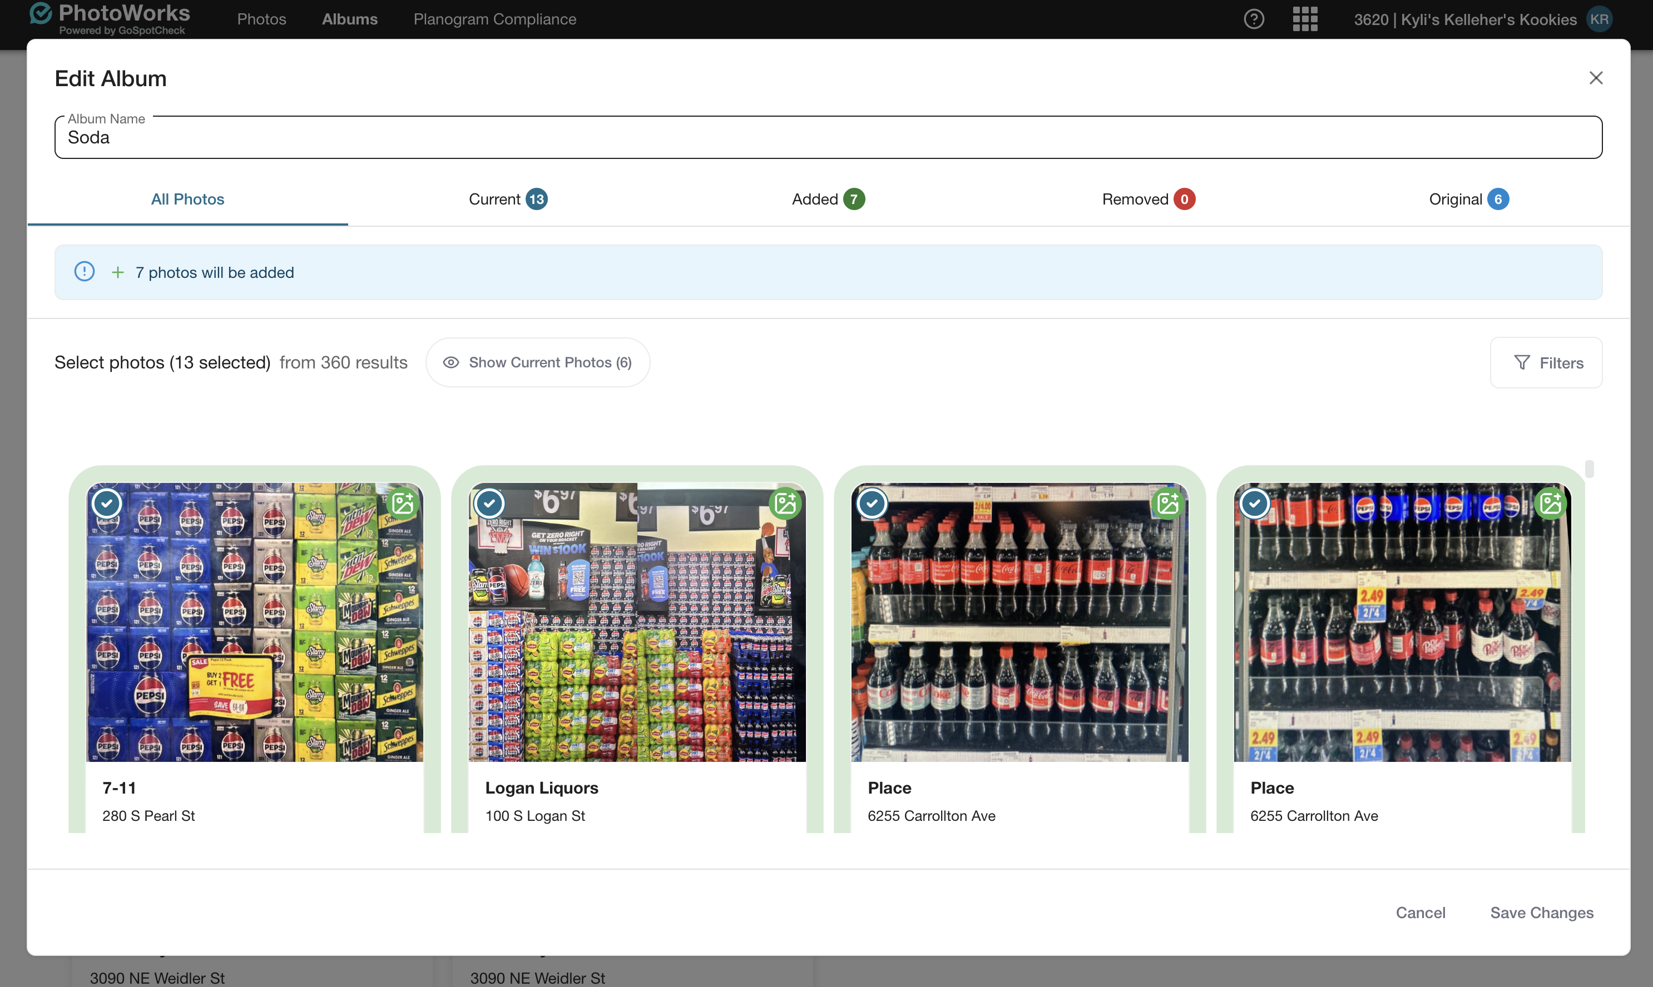The width and height of the screenshot is (1653, 987).
Task: Click the Album Name input field
Action: click(x=828, y=137)
